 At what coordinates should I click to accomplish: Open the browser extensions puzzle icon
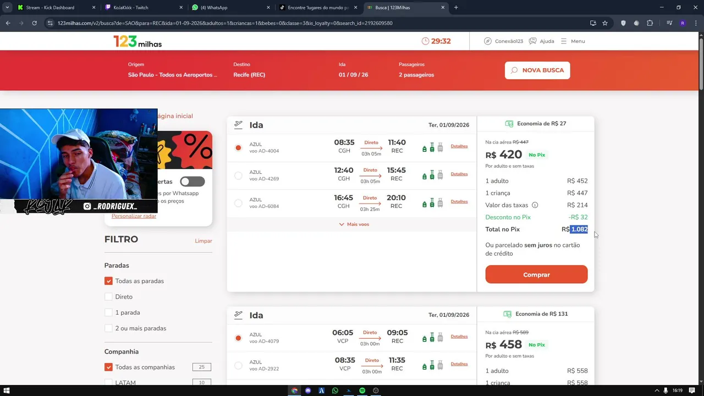(x=650, y=23)
